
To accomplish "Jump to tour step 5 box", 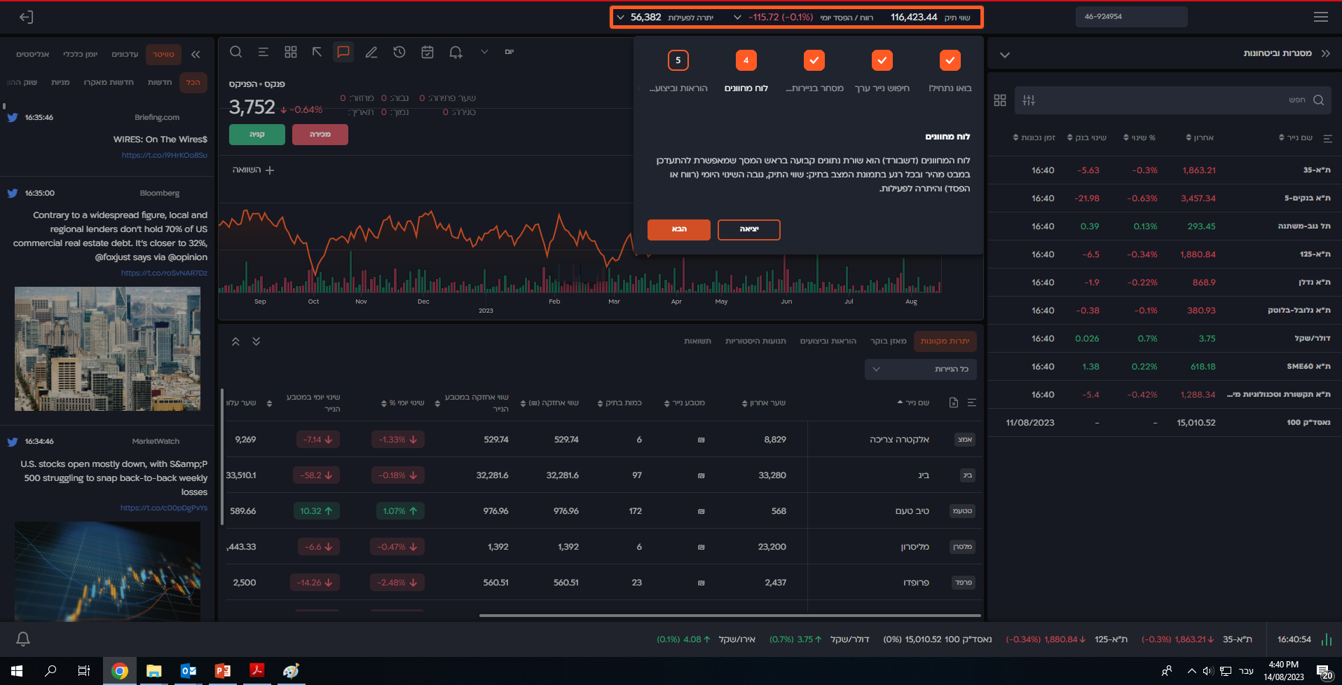I will click(678, 61).
